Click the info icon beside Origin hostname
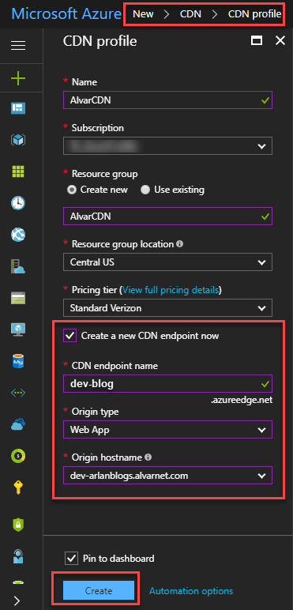The image size is (293, 610). (148, 457)
